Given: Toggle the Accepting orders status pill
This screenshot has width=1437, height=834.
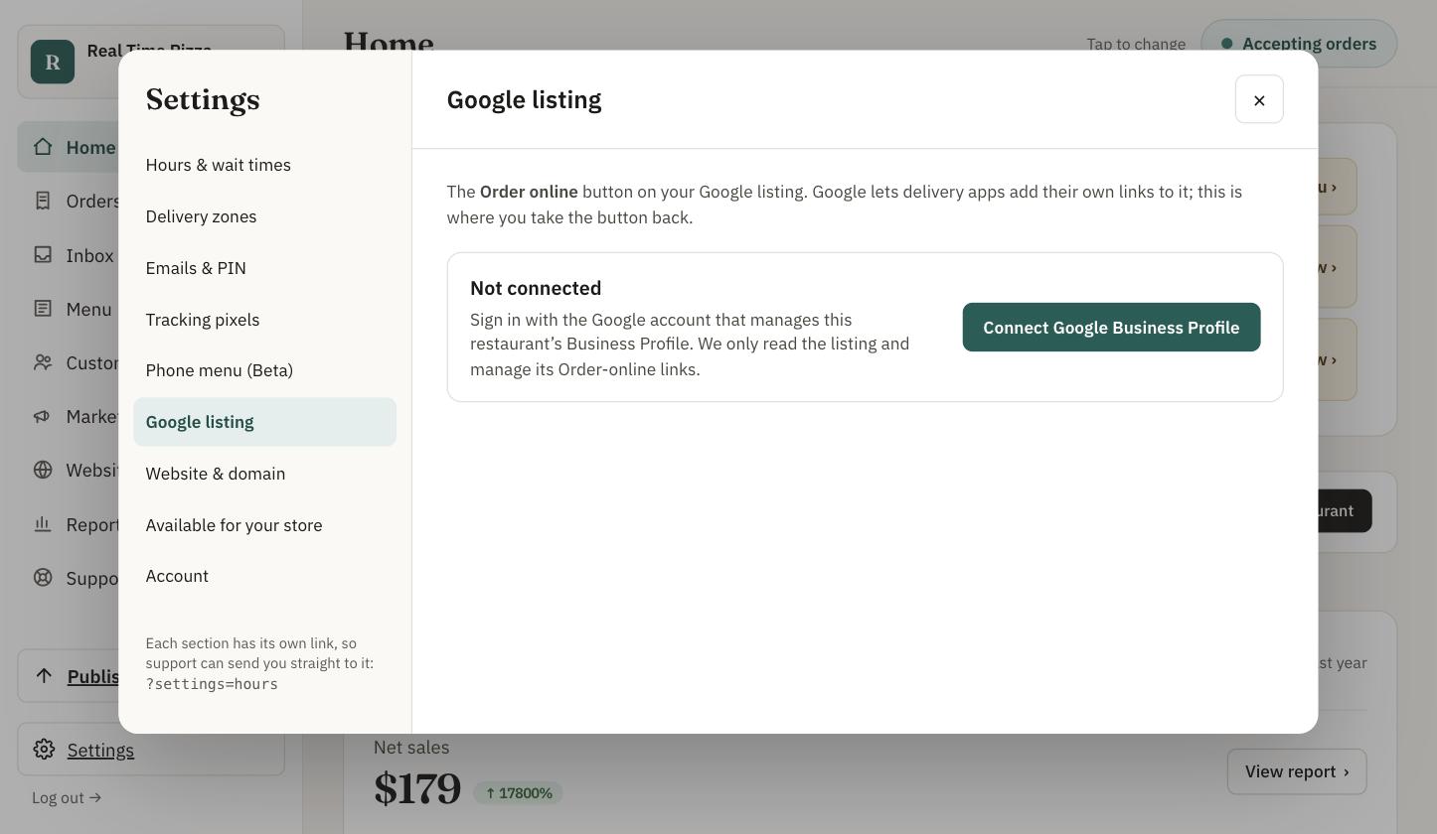Looking at the screenshot, I should 1299,44.
